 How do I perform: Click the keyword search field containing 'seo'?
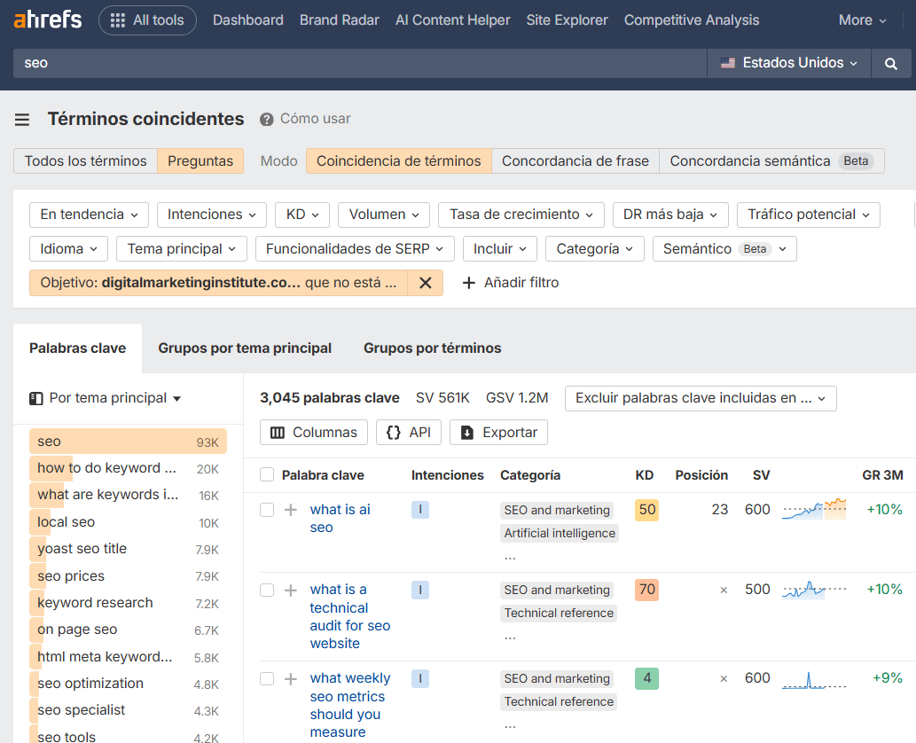point(360,63)
